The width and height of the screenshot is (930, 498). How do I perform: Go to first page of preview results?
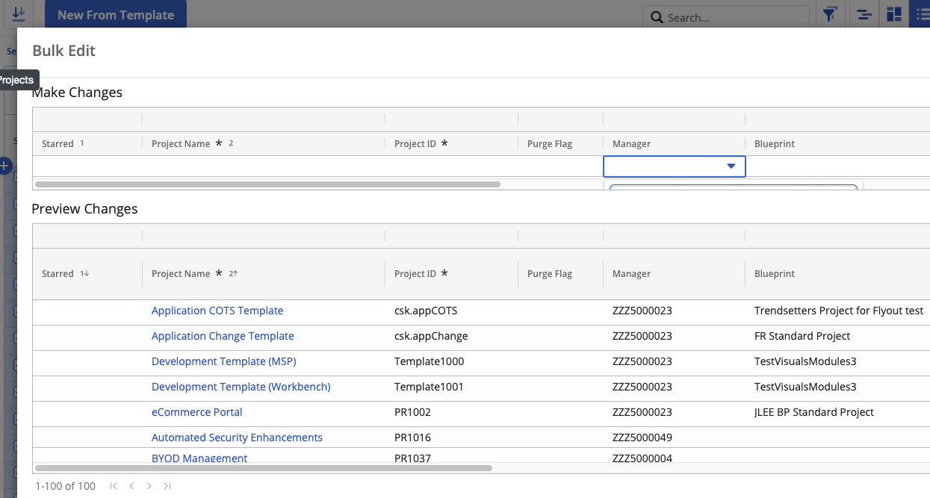click(114, 486)
